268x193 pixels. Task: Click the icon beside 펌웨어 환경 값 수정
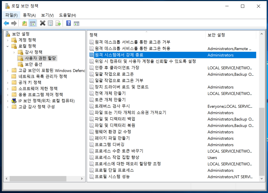tap(91, 132)
